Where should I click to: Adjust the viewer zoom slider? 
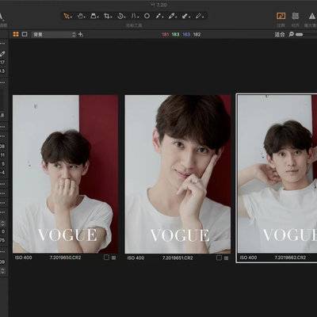(300, 34)
